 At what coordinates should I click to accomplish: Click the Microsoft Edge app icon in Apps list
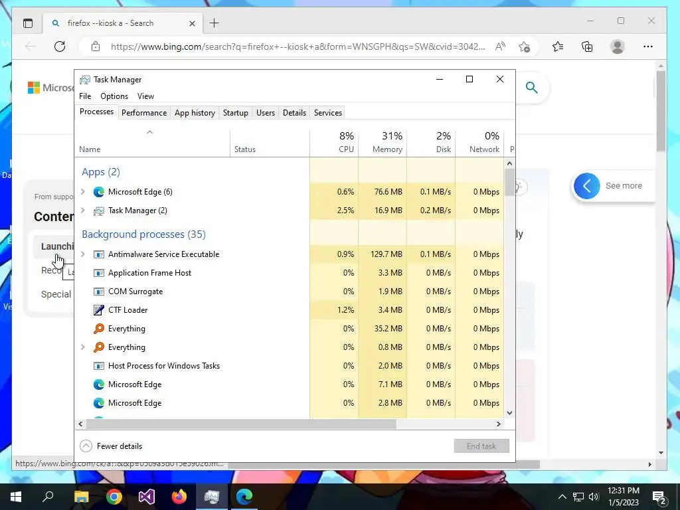pos(99,192)
